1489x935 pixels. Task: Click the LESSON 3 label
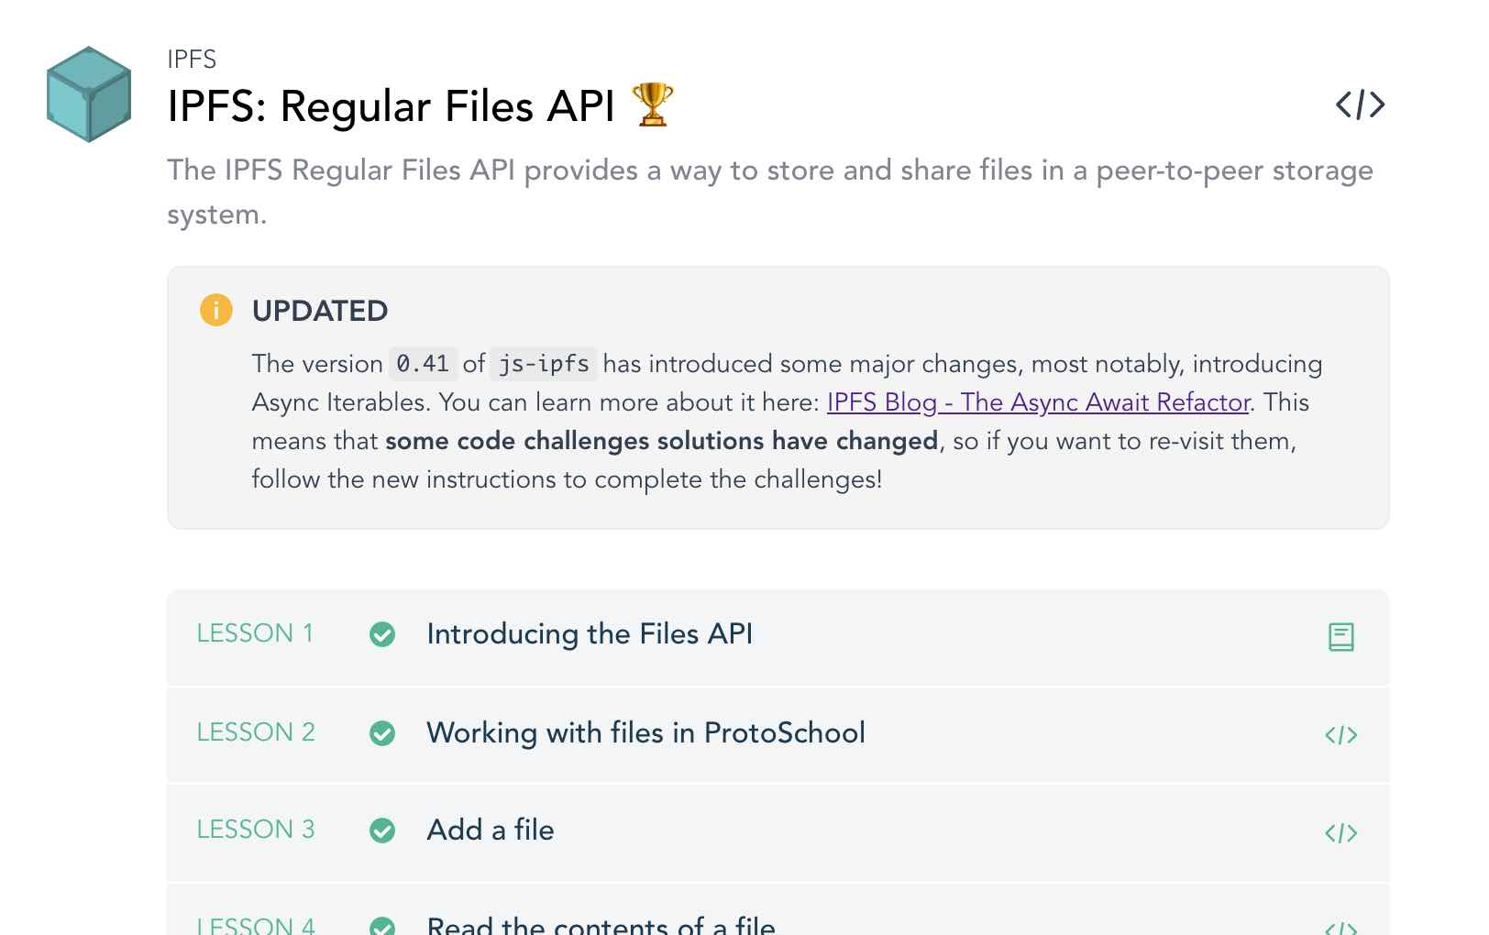(x=256, y=830)
